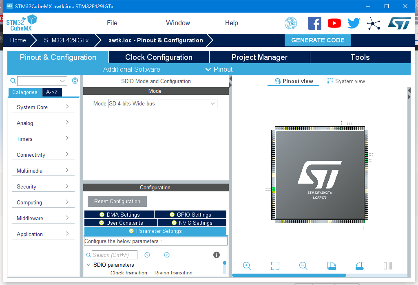Image resolution: width=418 pixels, height=285 pixels.
Task: Switch to Project Manager tab
Action: [259, 57]
